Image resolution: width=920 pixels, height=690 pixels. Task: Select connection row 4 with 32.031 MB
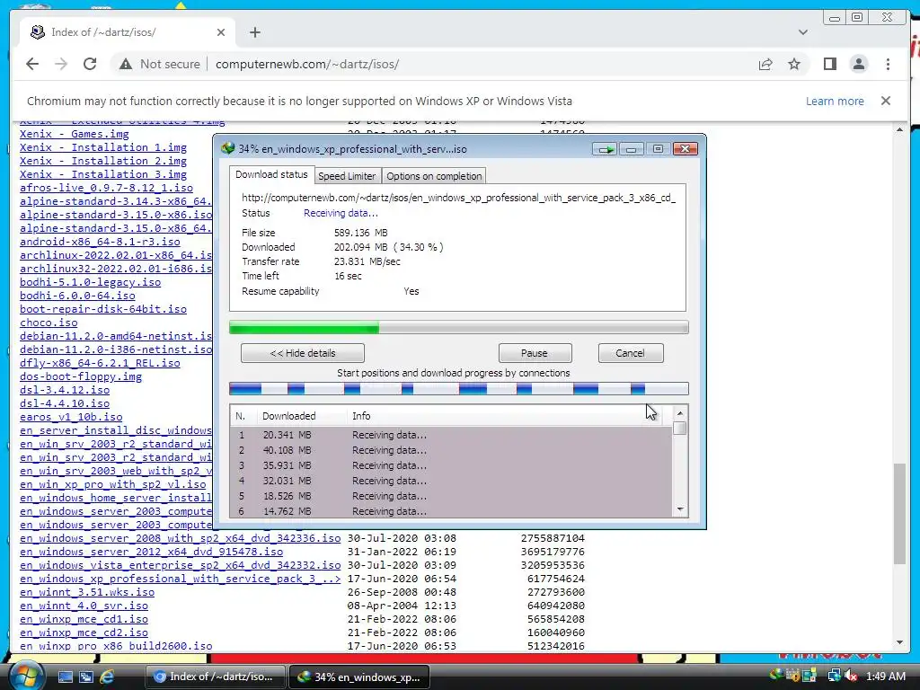pos(451,481)
